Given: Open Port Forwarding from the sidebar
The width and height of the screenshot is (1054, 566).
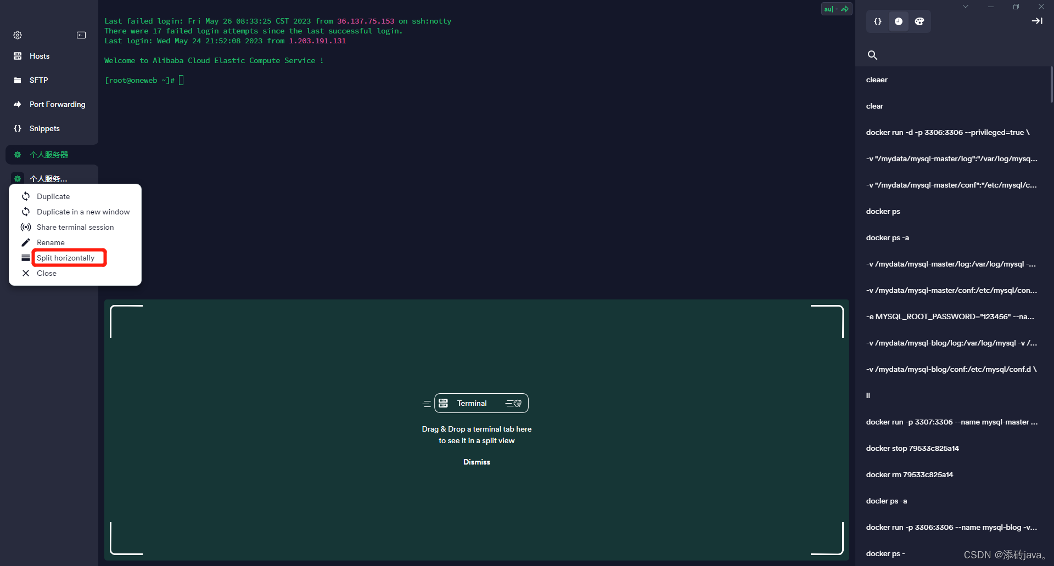Looking at the screenshot, I should [57, 104].
